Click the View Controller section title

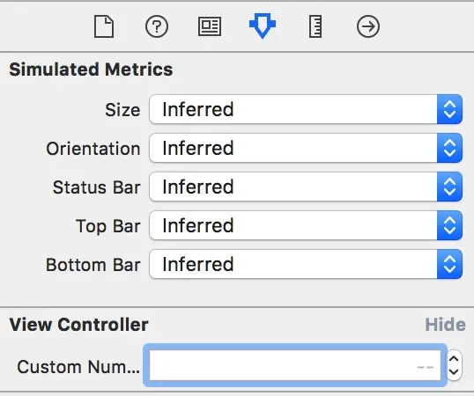click(x=78, y=325)
